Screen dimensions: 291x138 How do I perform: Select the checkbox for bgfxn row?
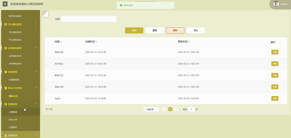[48, 98]
